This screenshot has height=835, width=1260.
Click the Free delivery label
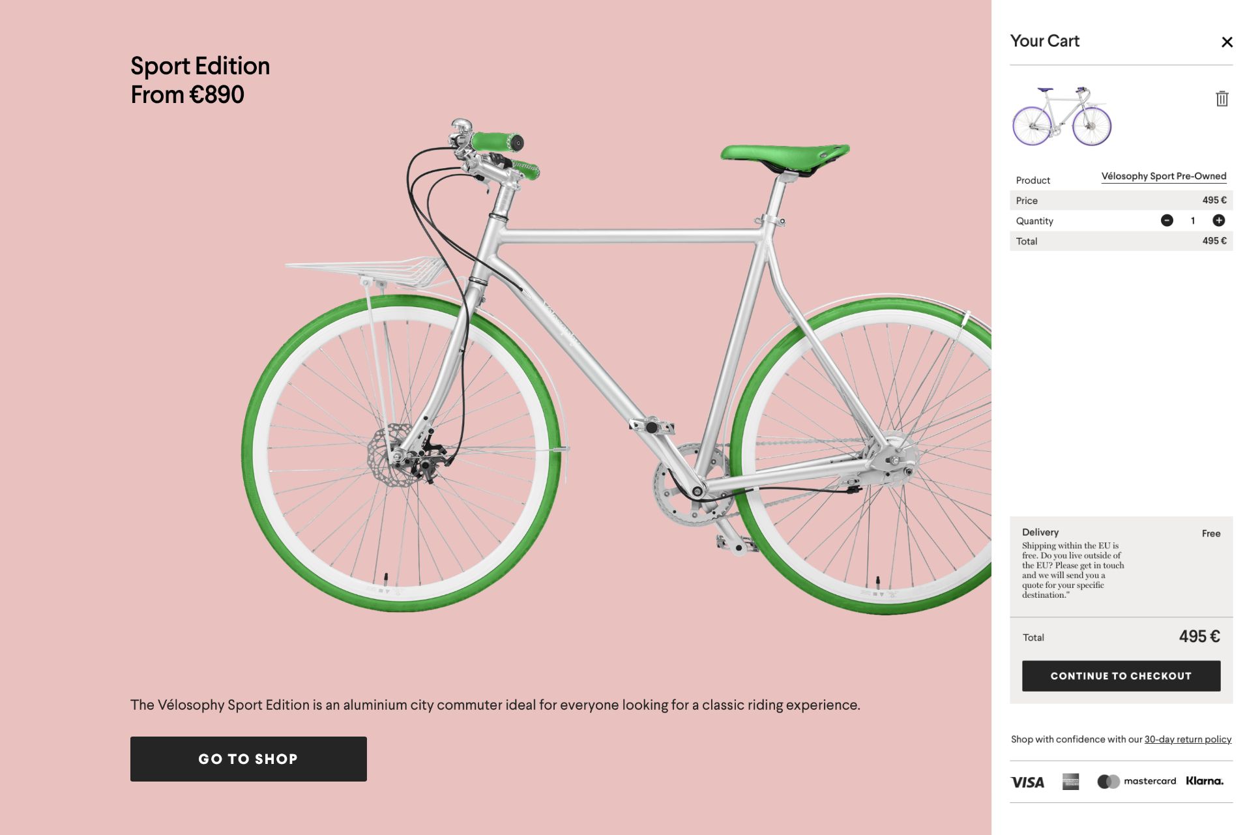tap(1210, 534)
